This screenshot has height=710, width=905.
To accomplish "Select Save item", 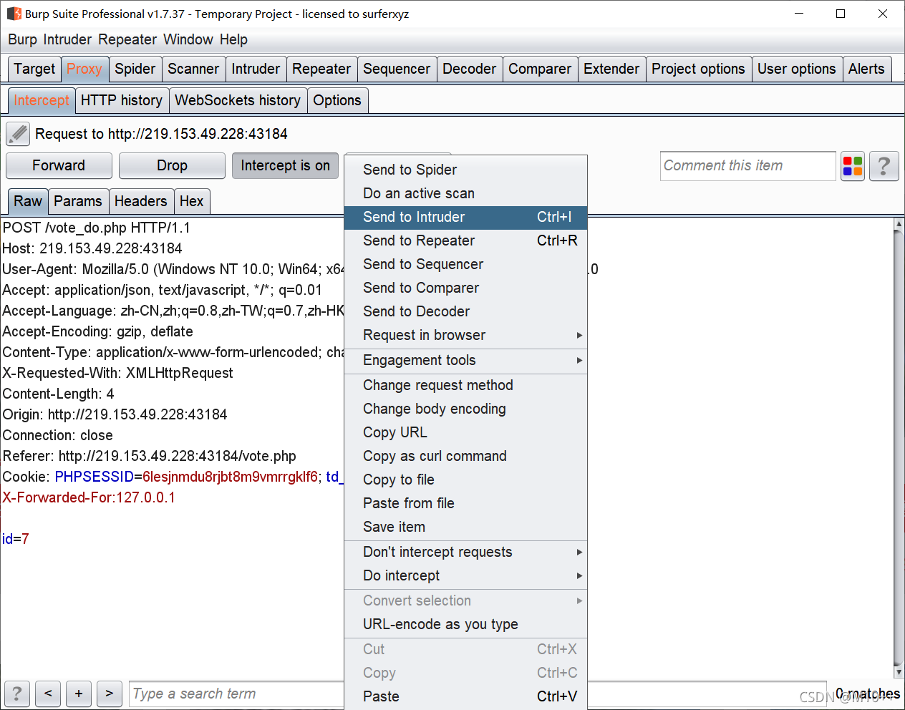I will (x=465, y=527).
